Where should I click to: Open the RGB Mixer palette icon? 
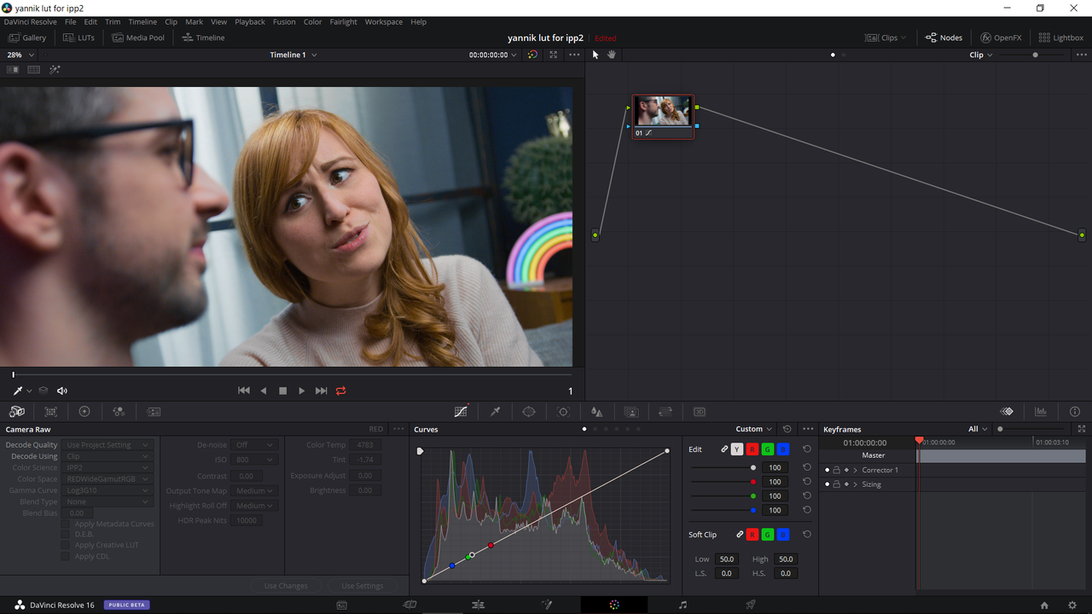[x=119, y=412]
